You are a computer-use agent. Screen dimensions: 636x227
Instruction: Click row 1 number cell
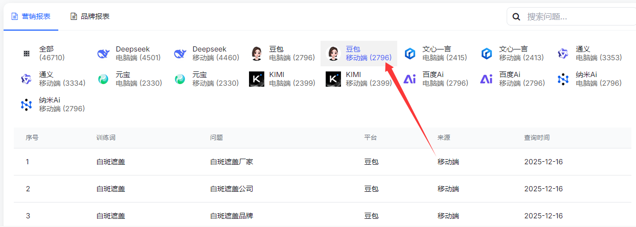28,162
